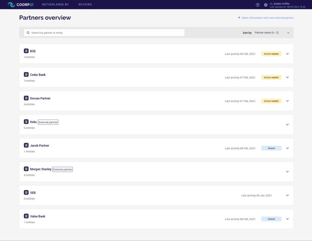
Task: Click the Hsbc External partner tag
Action: tap(48, 122)
